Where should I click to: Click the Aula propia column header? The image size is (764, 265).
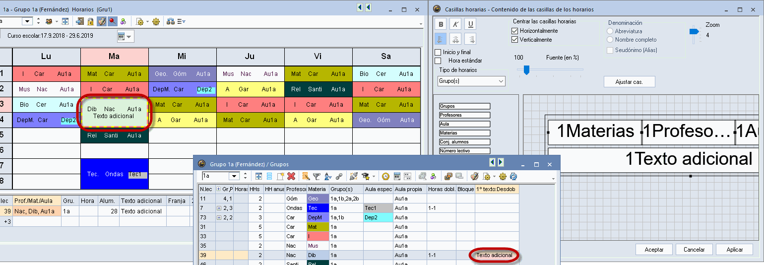[x=410, y=189]
